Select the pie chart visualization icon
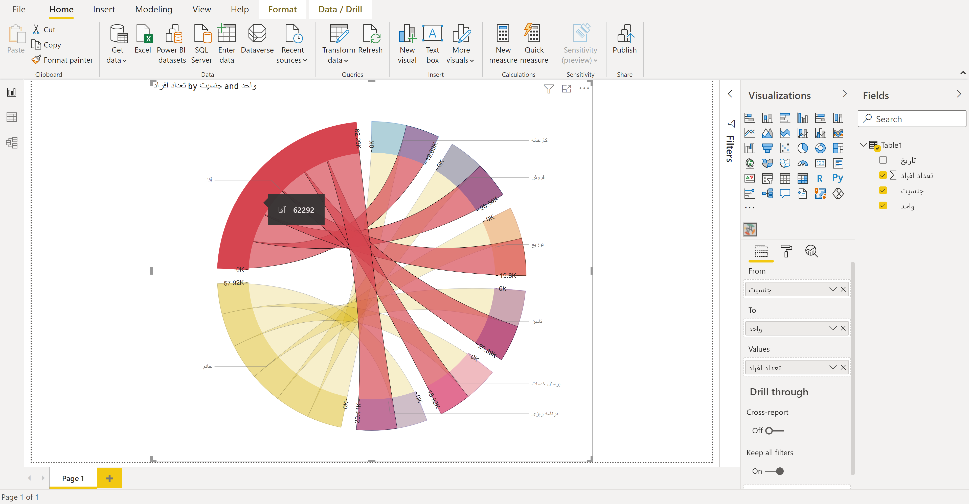Viewport: 969px width, 504px height. tap(802, 149)
